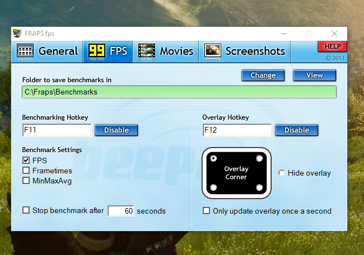Go to the Screenshots tab
This screenshot has width=364, height=255.
click(245, 51)
